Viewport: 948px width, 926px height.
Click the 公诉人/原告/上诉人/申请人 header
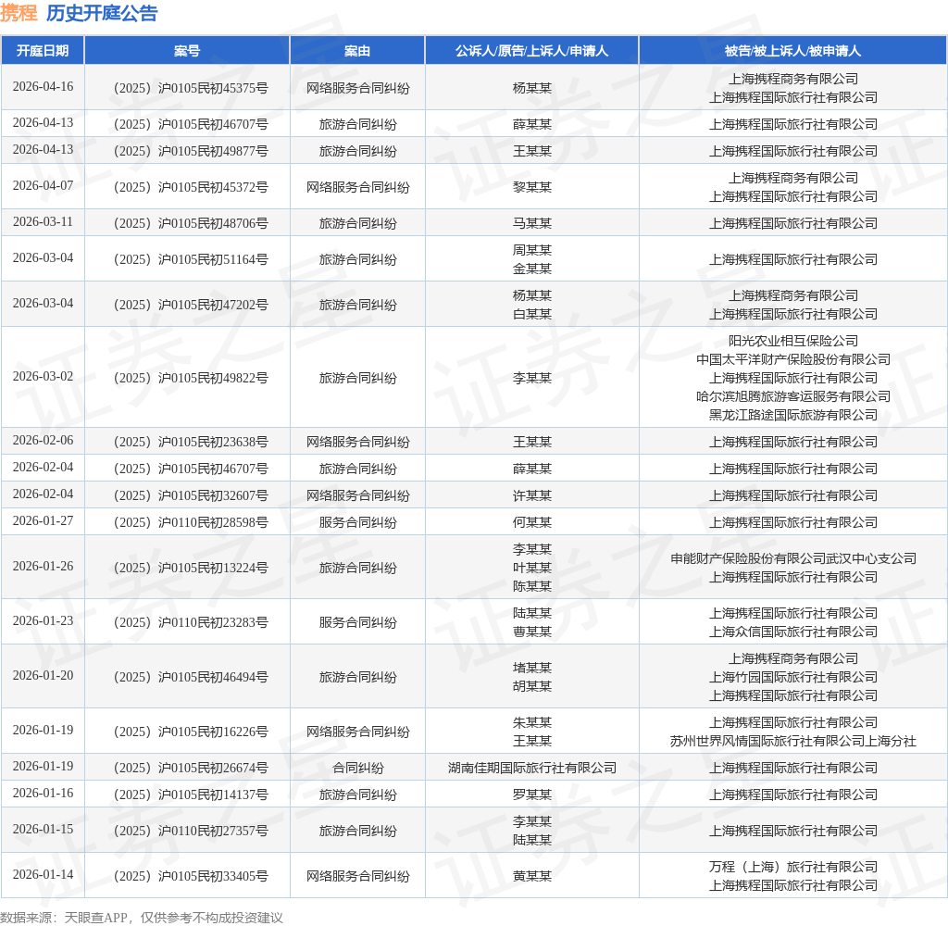tap(531, 51)
